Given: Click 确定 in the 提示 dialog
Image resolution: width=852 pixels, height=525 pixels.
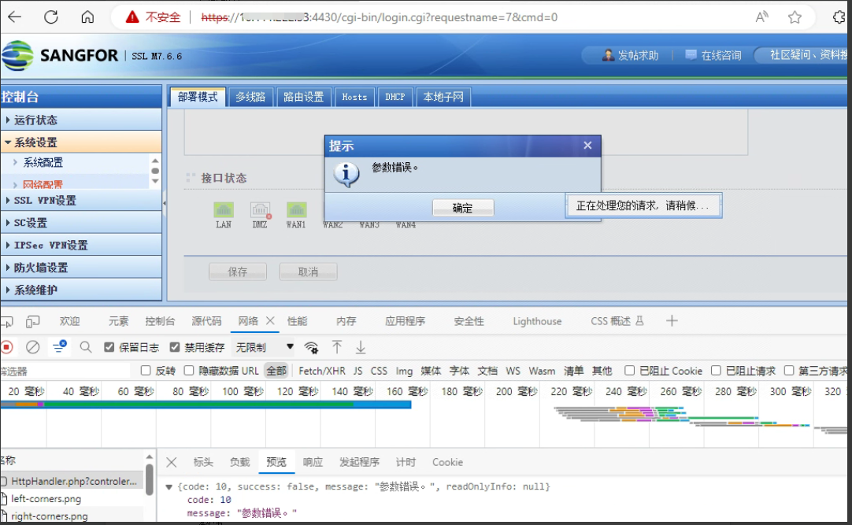Looking at the screenshot, I should click(463, 208).
